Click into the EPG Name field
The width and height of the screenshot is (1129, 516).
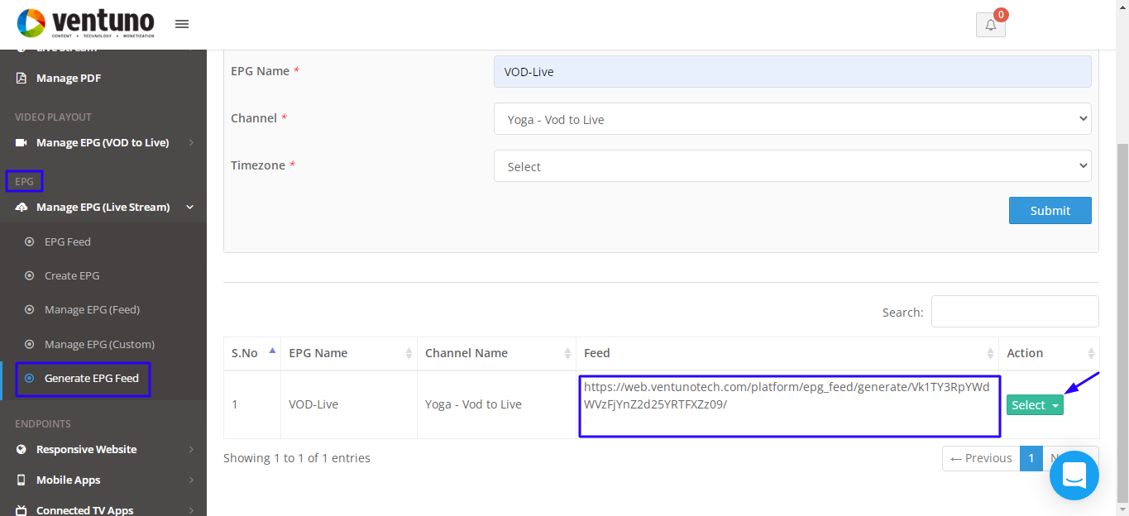[792, 72]
